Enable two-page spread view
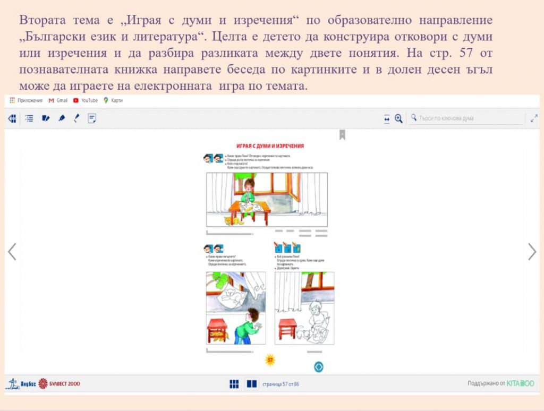The image size is (544, 411). (251, 383)
